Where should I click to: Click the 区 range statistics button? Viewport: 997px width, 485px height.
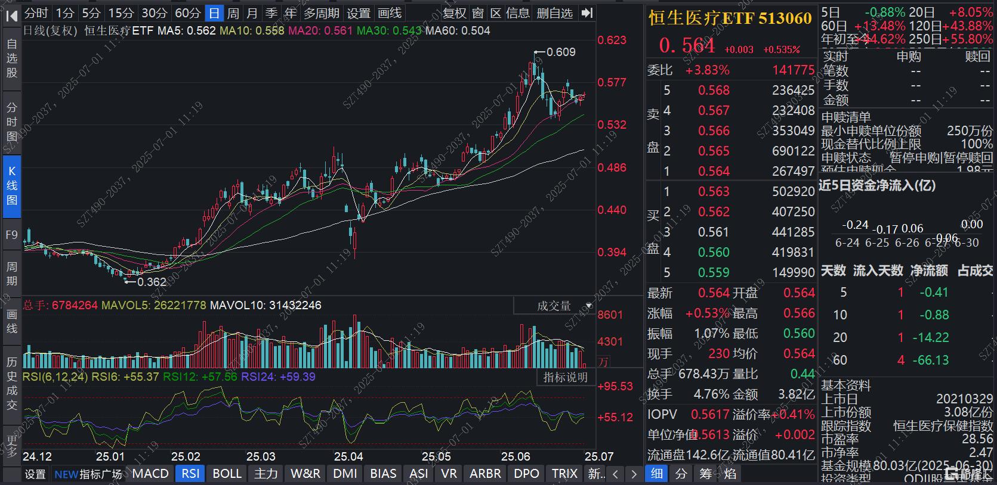[495, 13]
